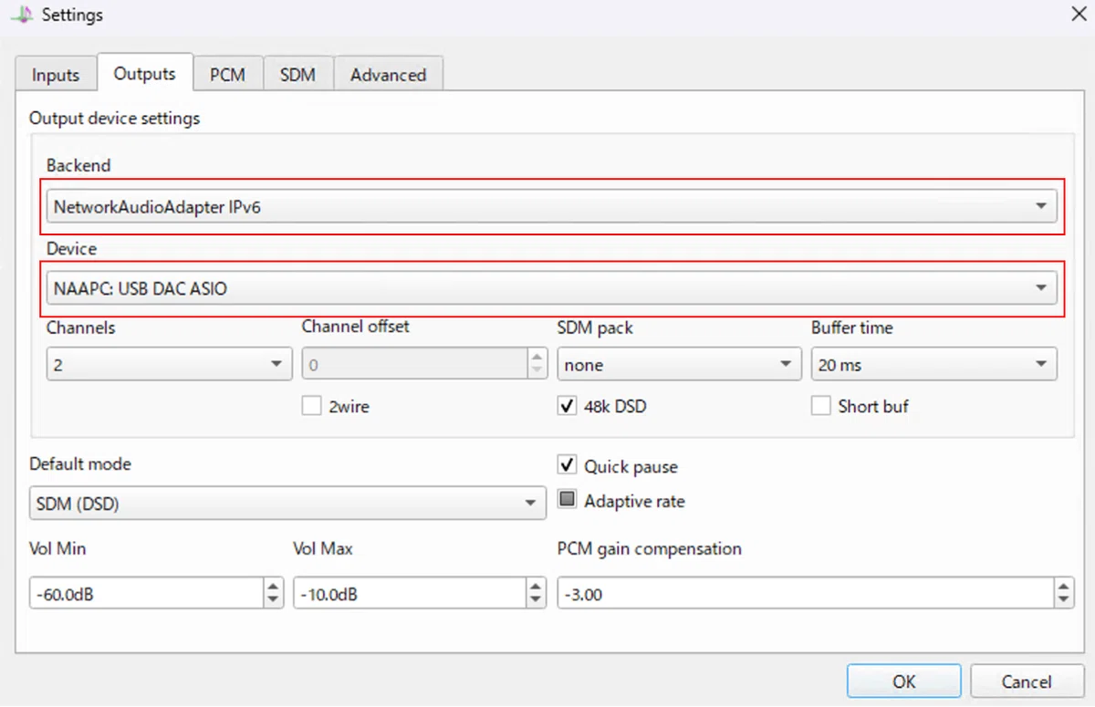
Task: Open the Buffer time dropdown
Action: pyautogui.click(x=933, y=365)
